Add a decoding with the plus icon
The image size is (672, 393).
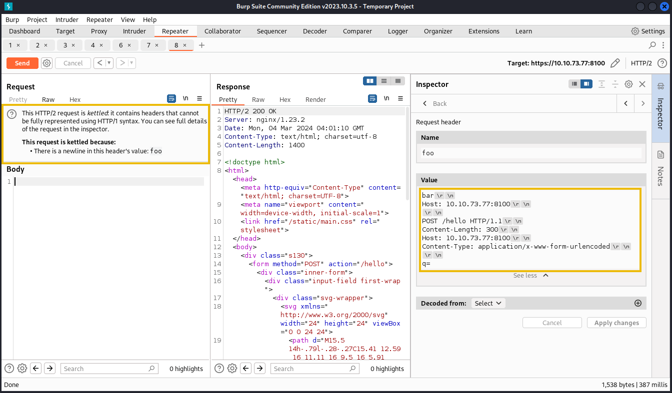[x=638, y=303]
